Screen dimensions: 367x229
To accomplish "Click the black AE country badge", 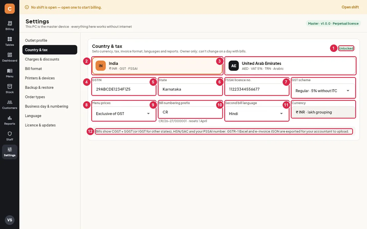I will coord(234,66).
